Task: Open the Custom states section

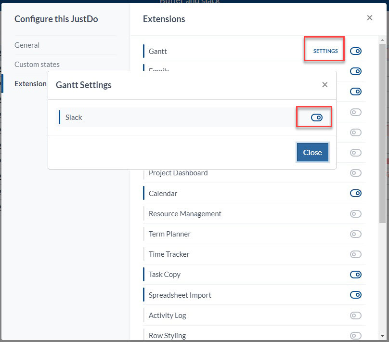Action: (x=37, y=65)
